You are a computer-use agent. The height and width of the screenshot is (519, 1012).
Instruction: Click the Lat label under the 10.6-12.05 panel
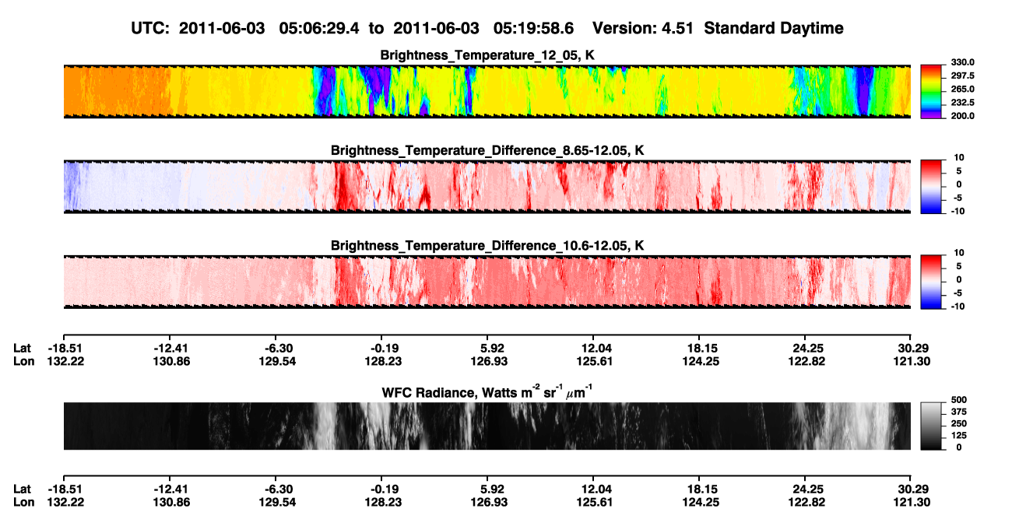pos(23,348)
